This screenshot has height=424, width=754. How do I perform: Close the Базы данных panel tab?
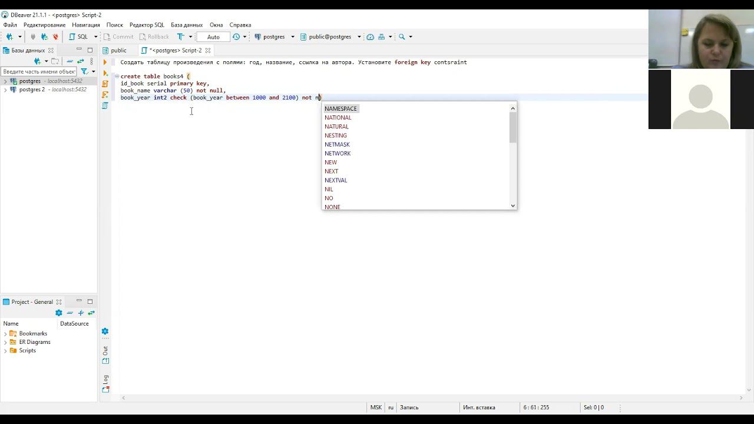click(51, 51)
